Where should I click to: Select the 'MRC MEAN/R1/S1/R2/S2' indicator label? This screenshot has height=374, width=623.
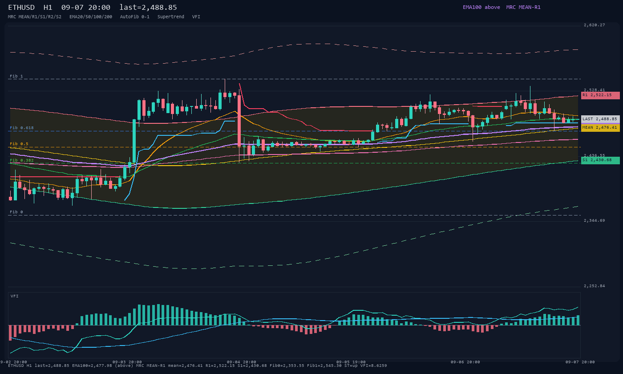35,17
